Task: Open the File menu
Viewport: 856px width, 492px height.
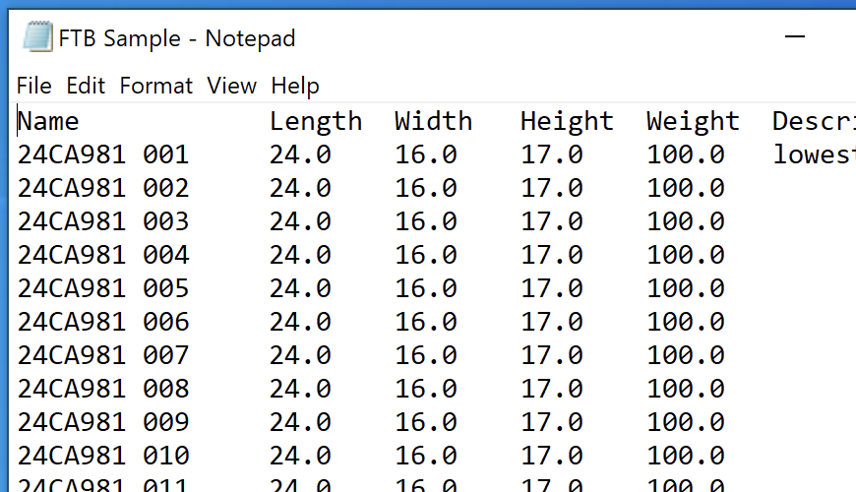Action: pos(34,87)
